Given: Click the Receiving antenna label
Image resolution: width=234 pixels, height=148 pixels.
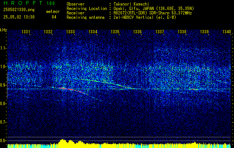Looking at the screenshot, I should point(86,17).
